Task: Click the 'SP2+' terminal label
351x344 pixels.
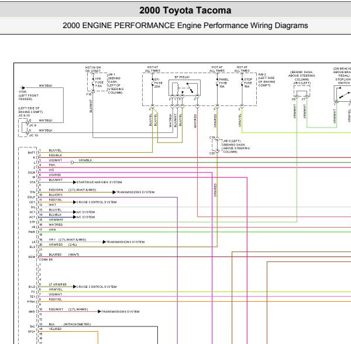Action: [x=32, y=332]
